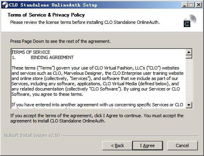Click the disabled maximize window button
The image size is (204, 156).
tap(191, 5)
